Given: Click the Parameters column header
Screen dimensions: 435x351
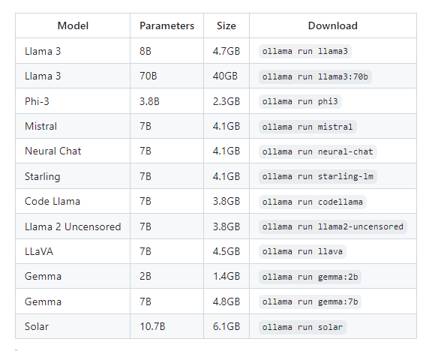Looking at the screenshot, I should click(x=166, y=25).
